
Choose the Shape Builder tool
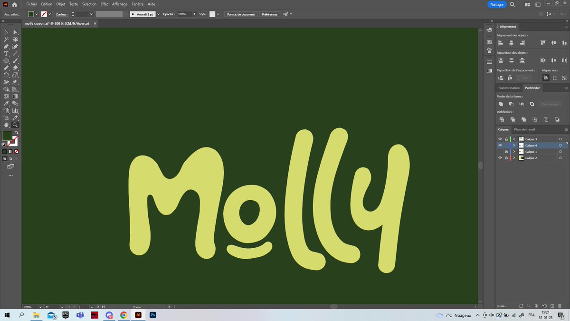click(6, 89)
